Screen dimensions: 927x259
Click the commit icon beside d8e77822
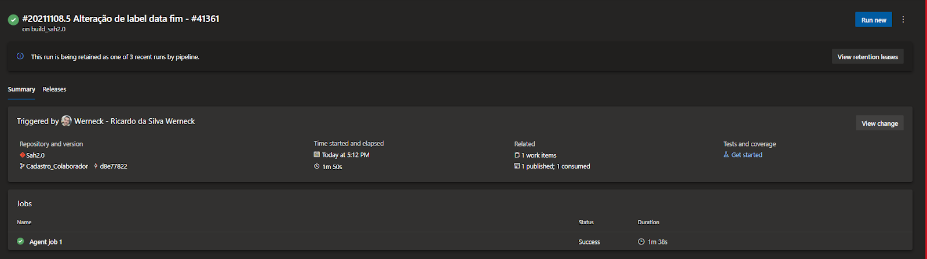click(96, 166)
